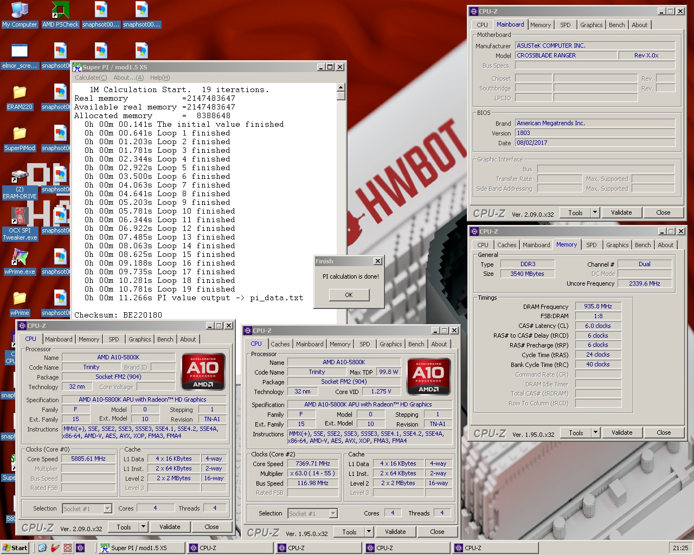Screen dimensions: 694x555
Task: Click the blue quick-launch icon beside Start
Action: click(x=42, y=548)
